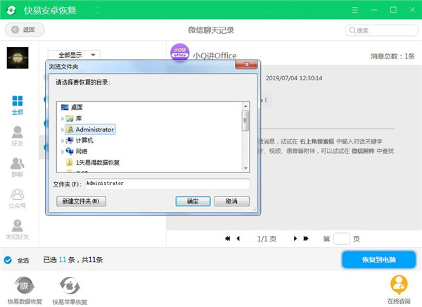Open the hamburger menu in title bar
The image size is (422, 307).
[x=355, y=10]
